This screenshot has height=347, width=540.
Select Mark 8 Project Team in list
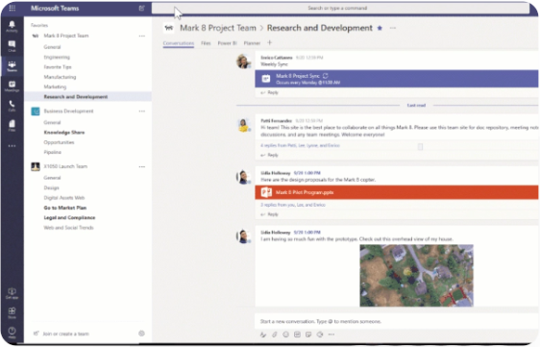pos(65,36)
